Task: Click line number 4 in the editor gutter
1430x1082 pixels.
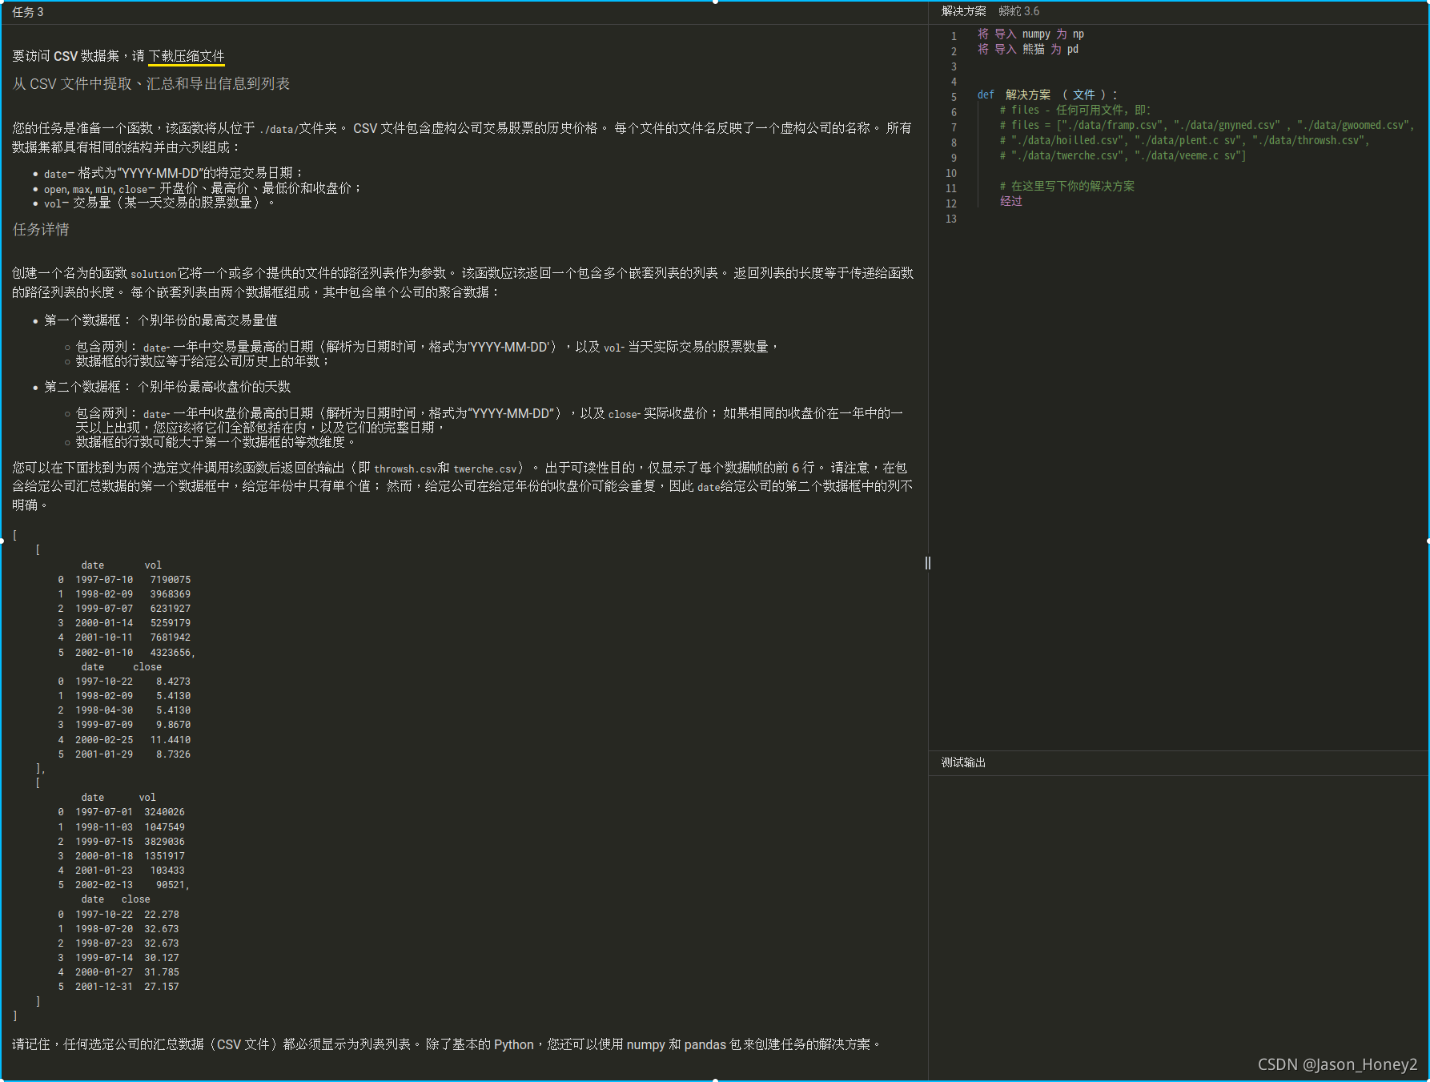Action: [x=953, y=82]
